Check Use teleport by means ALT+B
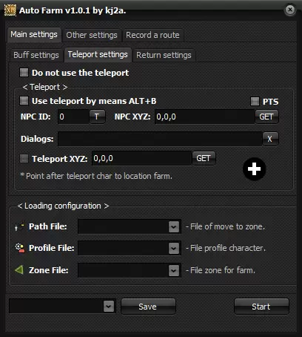The height and width of the screenshot is (337, 302). (24, 101)
